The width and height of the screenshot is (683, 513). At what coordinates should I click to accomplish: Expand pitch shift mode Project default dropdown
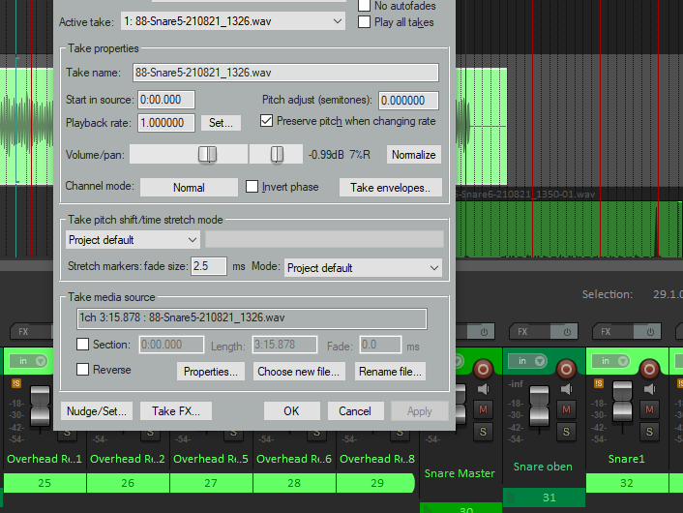pyautogui.click(x=133, y=240)
